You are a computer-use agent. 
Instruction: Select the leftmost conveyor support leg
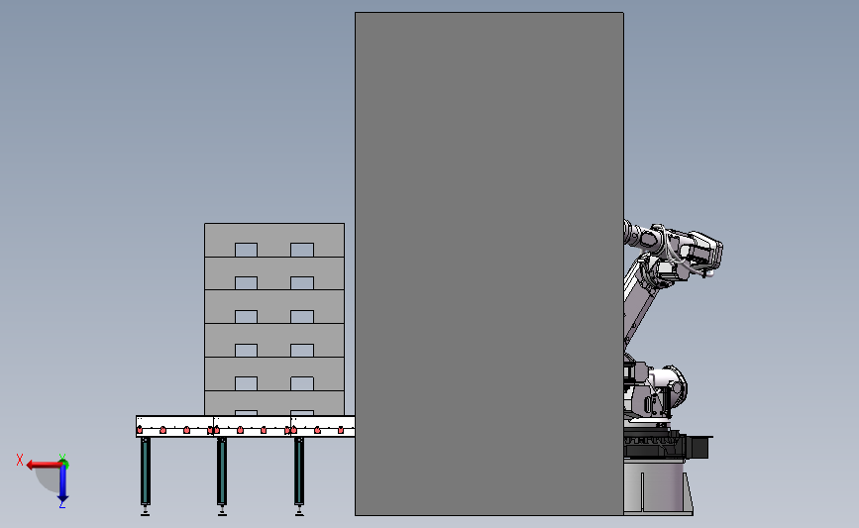[x=146, y=475]
